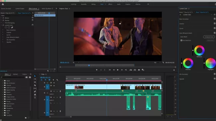Mute the Audio 1 track
The image size is (216, 121).
pyautogui.click(x=54, y=91)
